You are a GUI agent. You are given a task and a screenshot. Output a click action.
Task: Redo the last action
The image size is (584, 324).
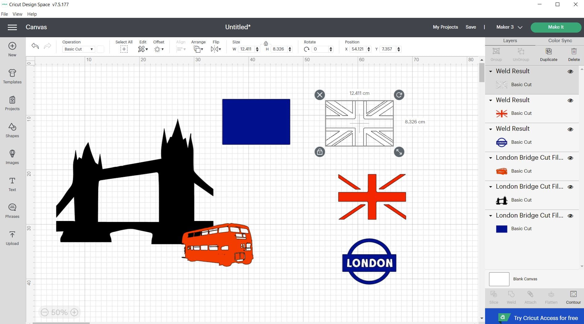47,46
